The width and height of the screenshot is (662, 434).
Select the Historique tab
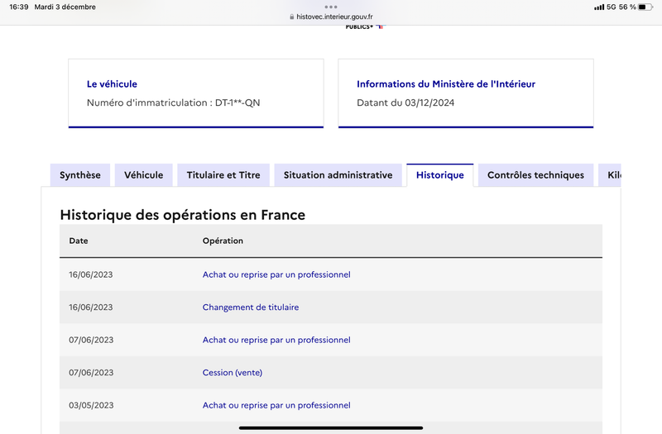440,175
